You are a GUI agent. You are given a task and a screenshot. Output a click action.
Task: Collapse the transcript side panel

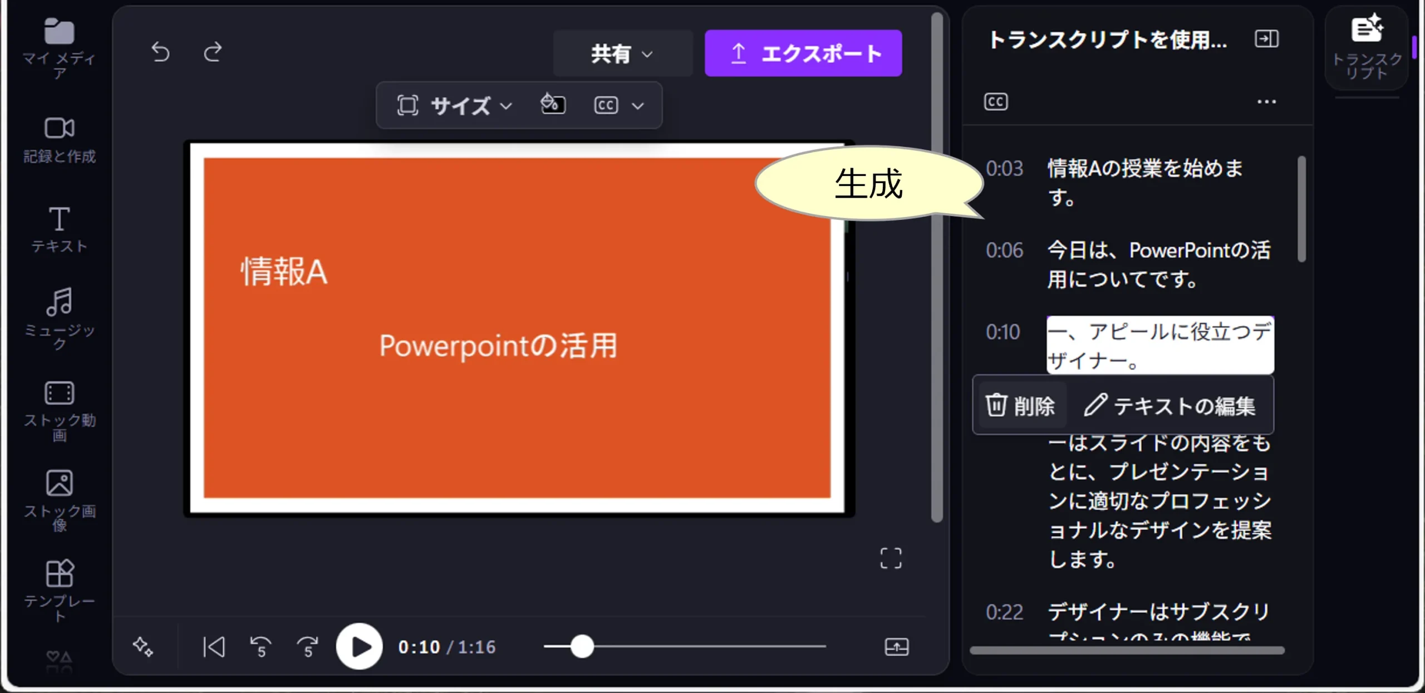tap(1266, 39)
